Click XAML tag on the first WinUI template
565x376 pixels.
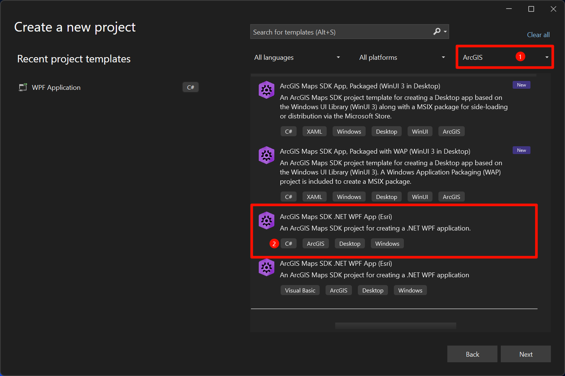click(314, 131)
